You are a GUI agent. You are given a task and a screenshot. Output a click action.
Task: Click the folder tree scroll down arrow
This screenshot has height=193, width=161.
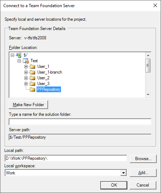pos(148,94)
